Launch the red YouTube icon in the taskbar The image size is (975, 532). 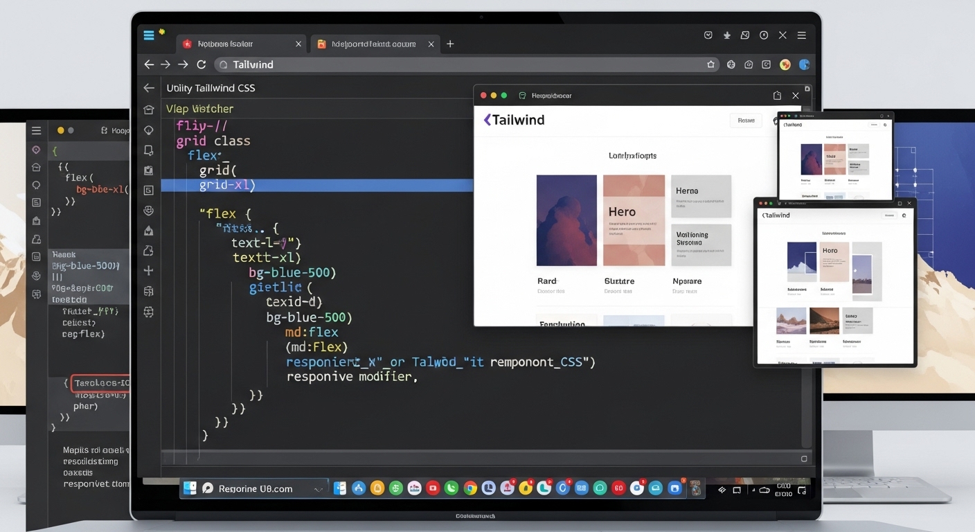coord(433,488)
